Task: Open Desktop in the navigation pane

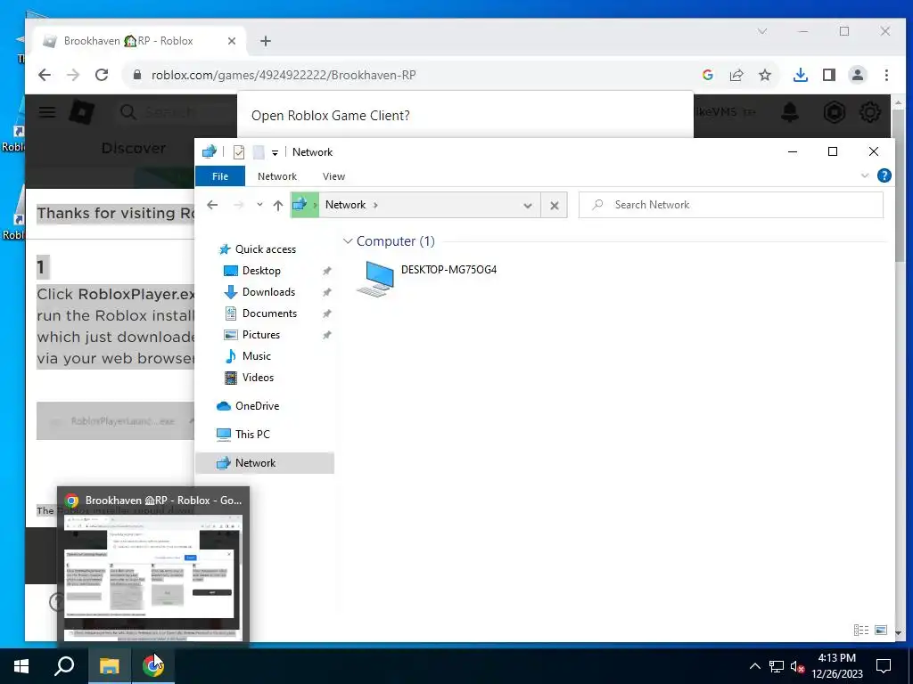Action: coord(261,271)
